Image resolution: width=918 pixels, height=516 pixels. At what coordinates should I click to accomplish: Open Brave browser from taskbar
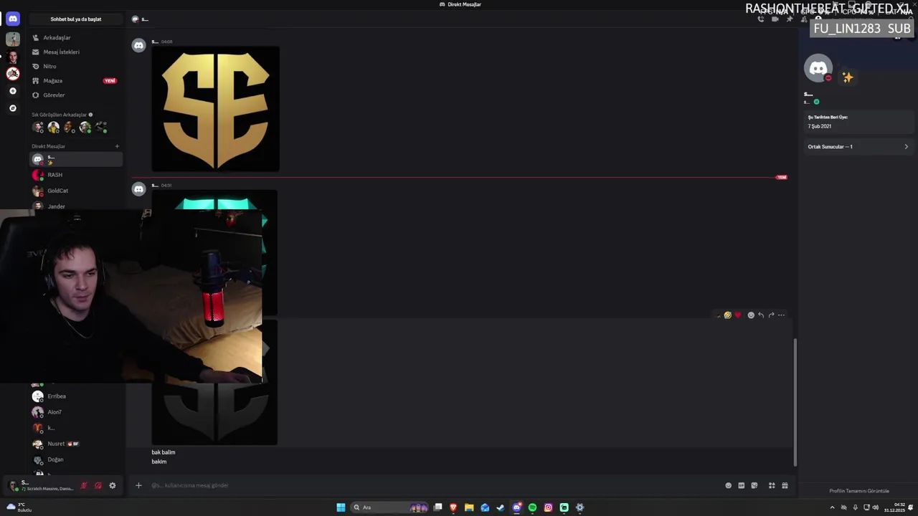[453, 507]
